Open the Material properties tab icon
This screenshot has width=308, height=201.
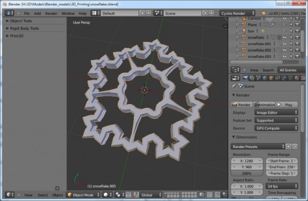coord(297,78)
